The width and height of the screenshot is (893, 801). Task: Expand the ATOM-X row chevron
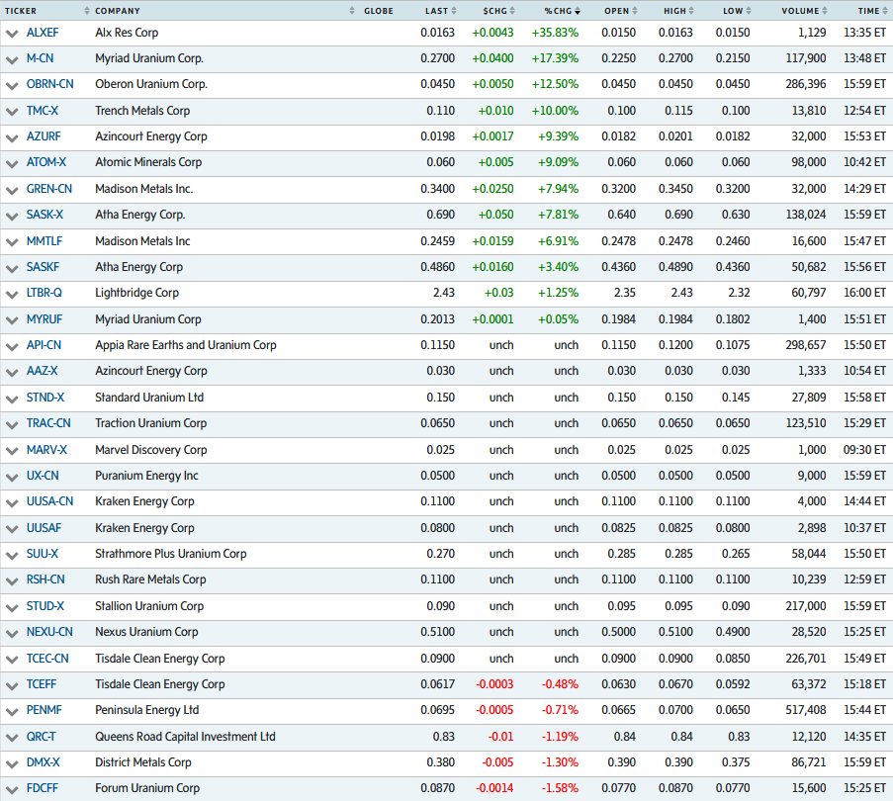pyautogui.click(x=12, y=163)
